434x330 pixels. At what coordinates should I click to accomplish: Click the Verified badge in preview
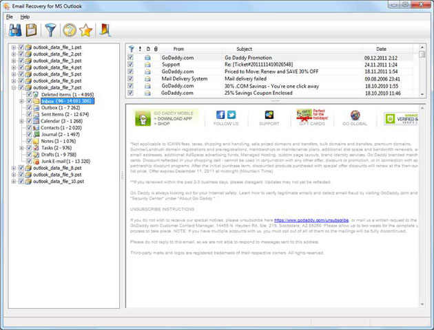tap(401, 118)
